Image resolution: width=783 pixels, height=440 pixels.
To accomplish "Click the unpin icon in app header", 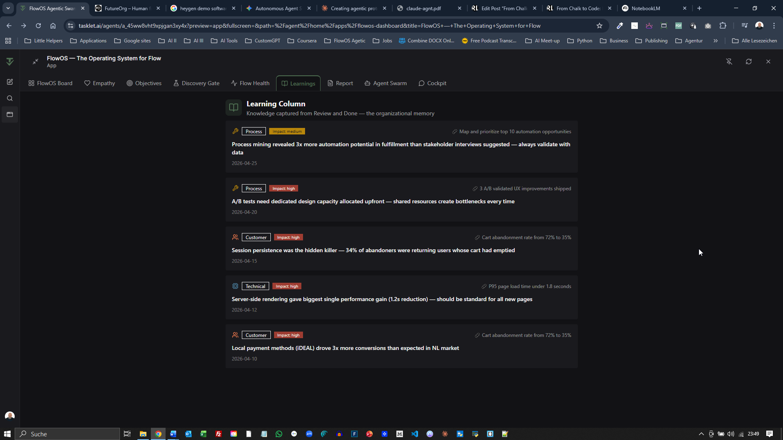I will (729, 62).
